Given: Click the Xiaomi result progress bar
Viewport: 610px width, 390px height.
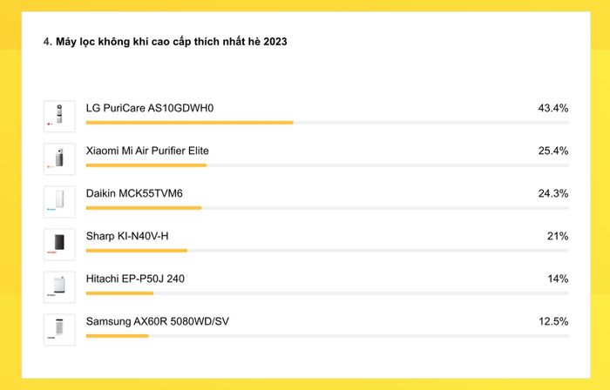Looking at the screenshot, I should coord(327,165).
